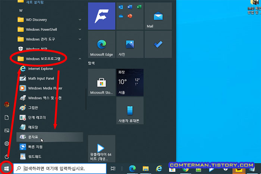The width and height of the screenshot is (261, 174).
Task: Launch Internet Explorer from the taskbar
Action: pos(159,168)
